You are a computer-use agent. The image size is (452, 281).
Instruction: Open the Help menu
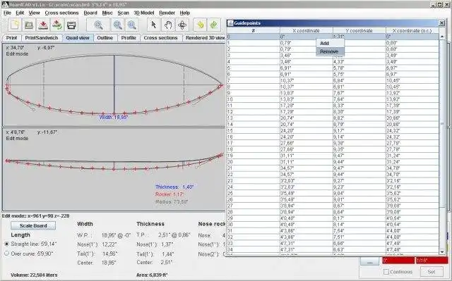(x=185, y=13)
